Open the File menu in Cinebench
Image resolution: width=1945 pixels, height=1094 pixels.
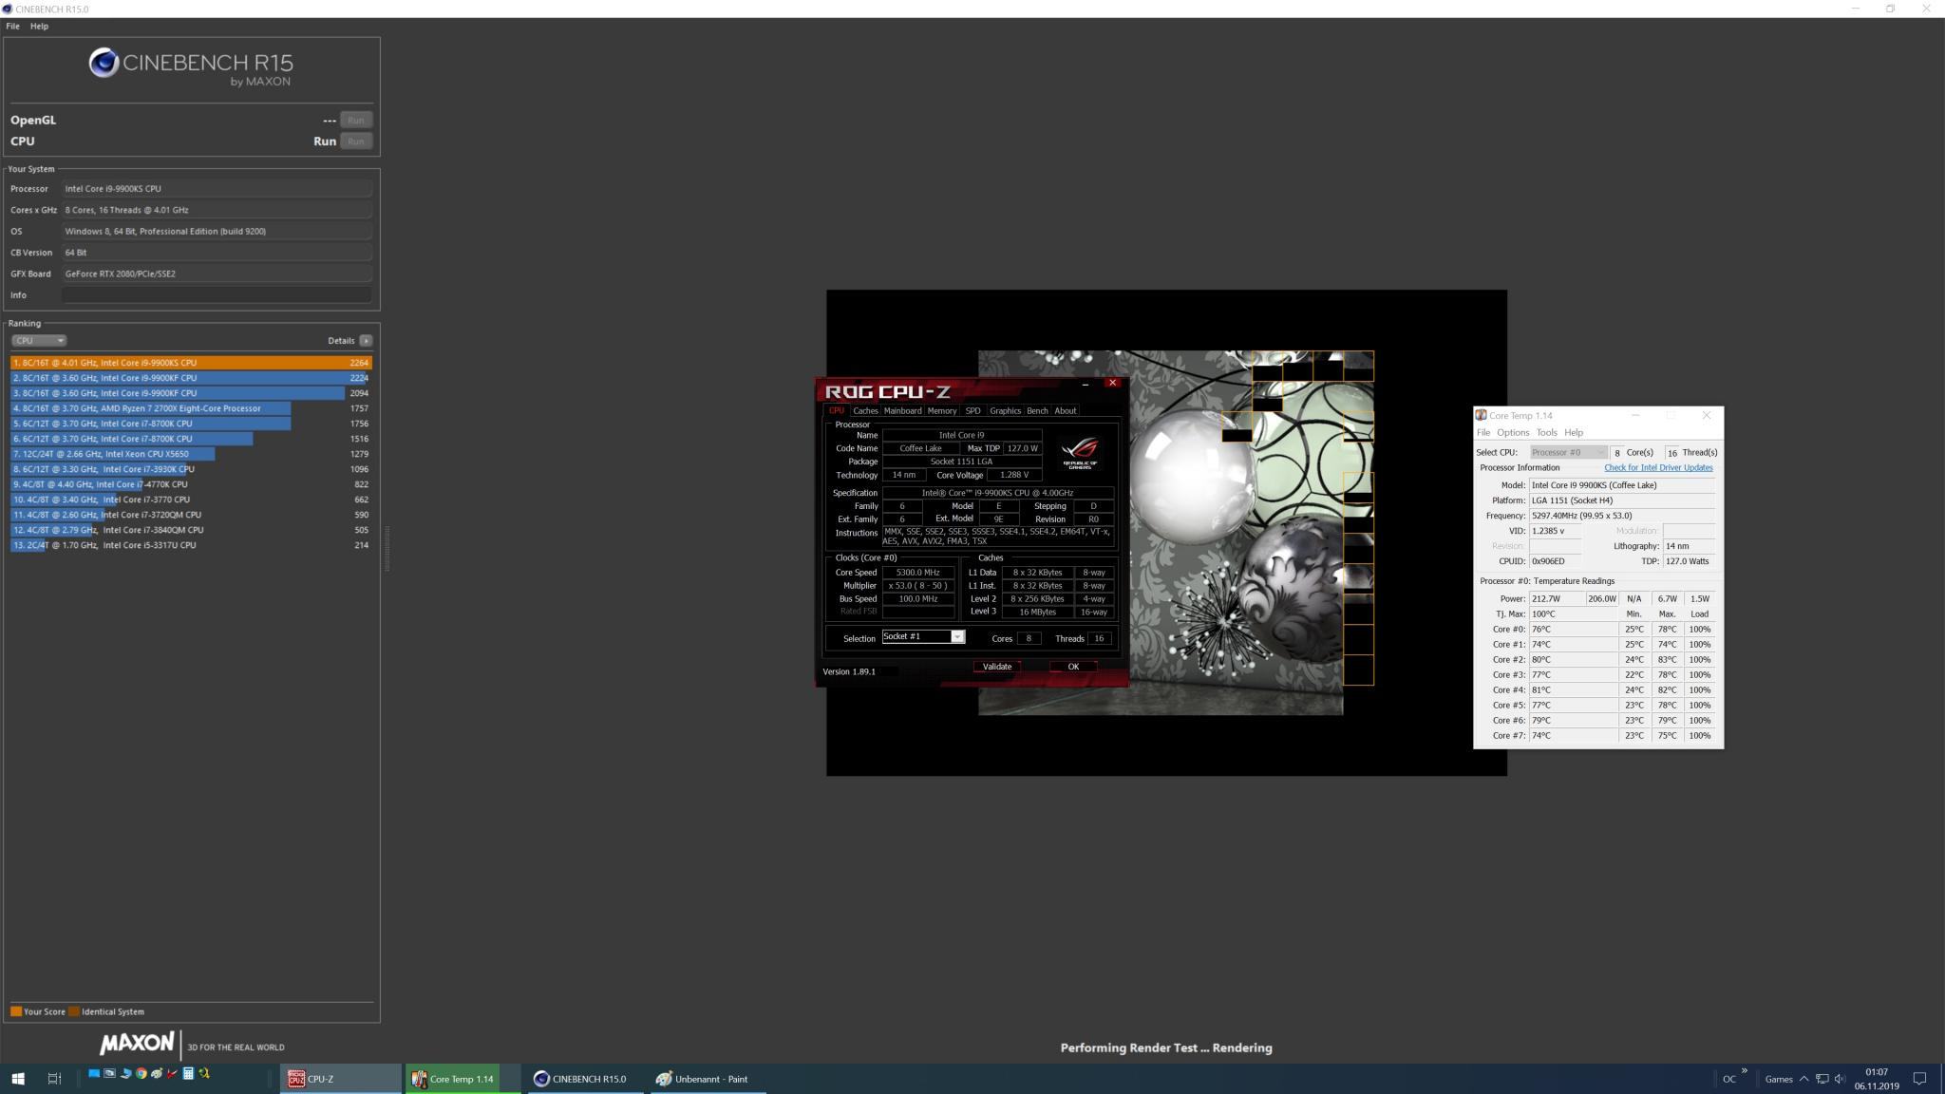coord(12,26)
